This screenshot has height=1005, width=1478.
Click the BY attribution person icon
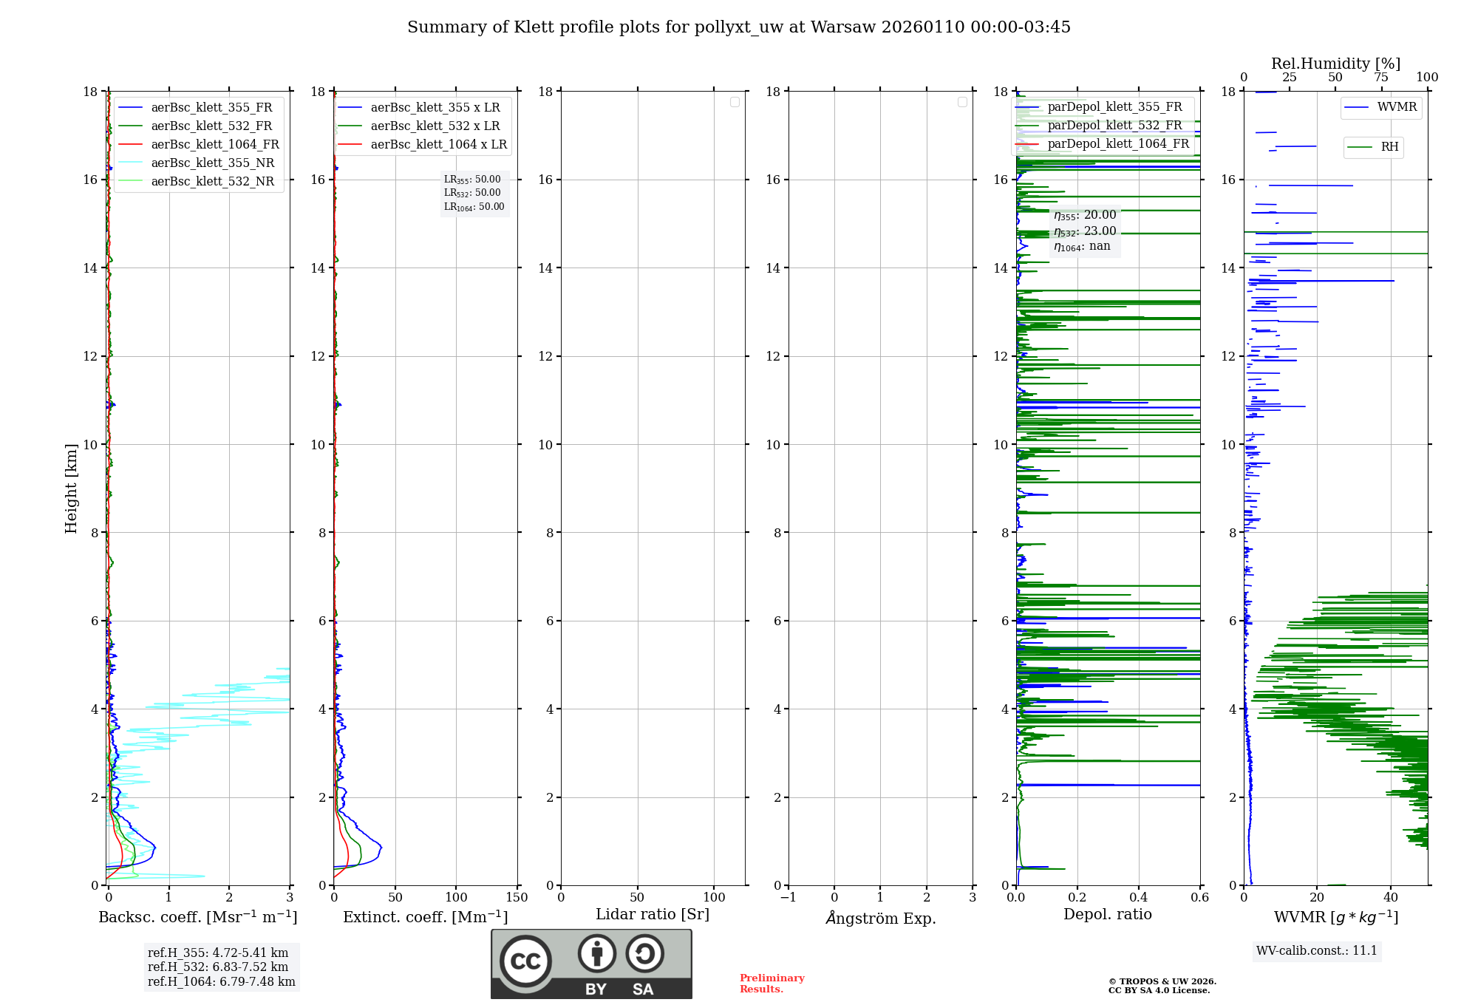pyautogui.click(x=596, y=953)
